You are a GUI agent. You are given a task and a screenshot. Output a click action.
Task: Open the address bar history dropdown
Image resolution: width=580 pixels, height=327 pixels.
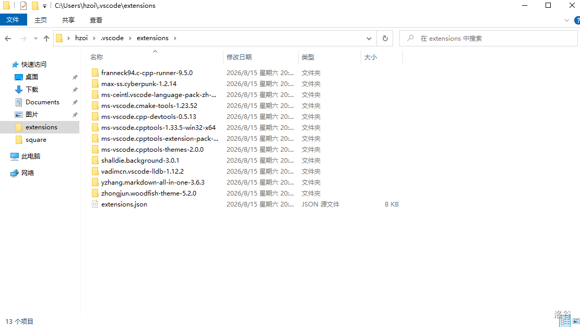[x=369, y=39]
